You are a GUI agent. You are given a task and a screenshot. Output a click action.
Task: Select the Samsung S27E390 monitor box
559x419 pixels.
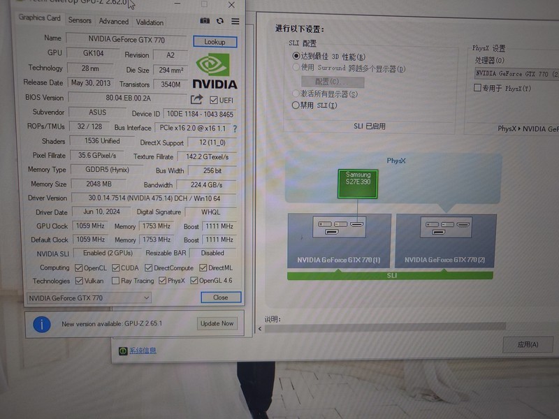click(358, 184)
